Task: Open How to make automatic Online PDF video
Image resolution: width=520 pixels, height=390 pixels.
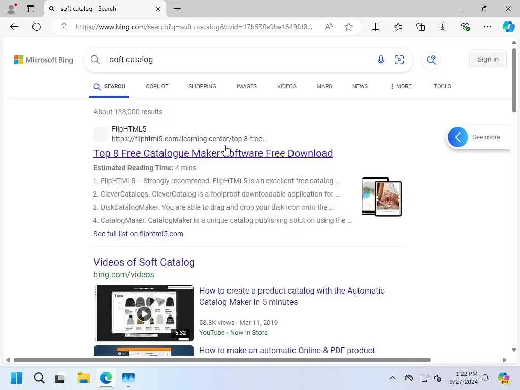Action: point(287,350)
